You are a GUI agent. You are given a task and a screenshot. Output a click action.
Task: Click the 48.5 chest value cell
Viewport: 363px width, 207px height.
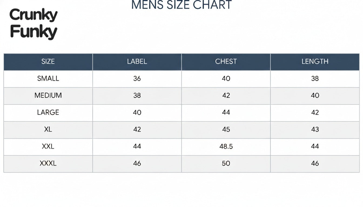(x=226, y=147)
